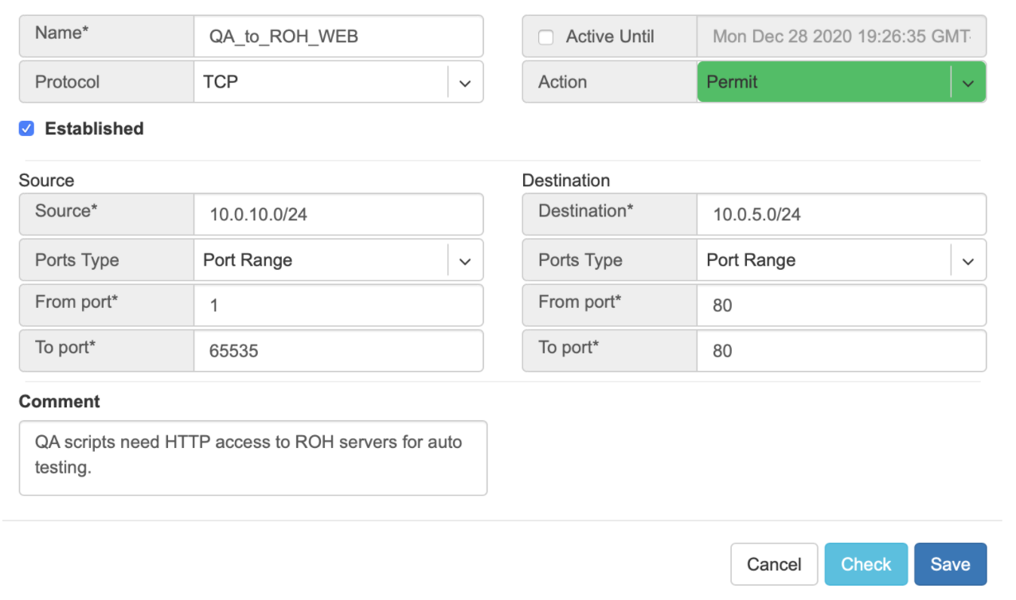Click the Name input field
1016x600 pixels.
point(338,37)
